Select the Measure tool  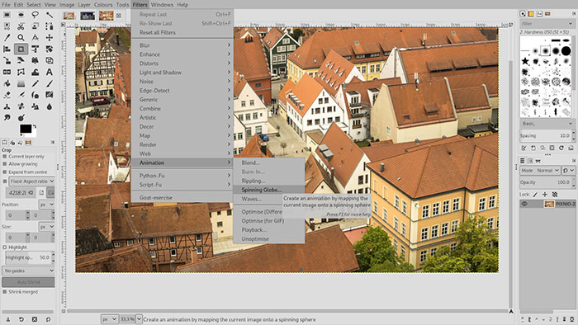coord(35,38)
